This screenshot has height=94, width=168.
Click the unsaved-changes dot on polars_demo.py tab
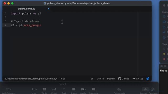49,9
